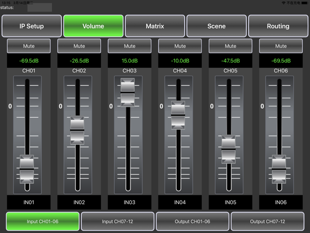Image resolution: width=310 pixels, height=233 pixels.
Task: Open the Scene tab
Action: tap(217, 26)
